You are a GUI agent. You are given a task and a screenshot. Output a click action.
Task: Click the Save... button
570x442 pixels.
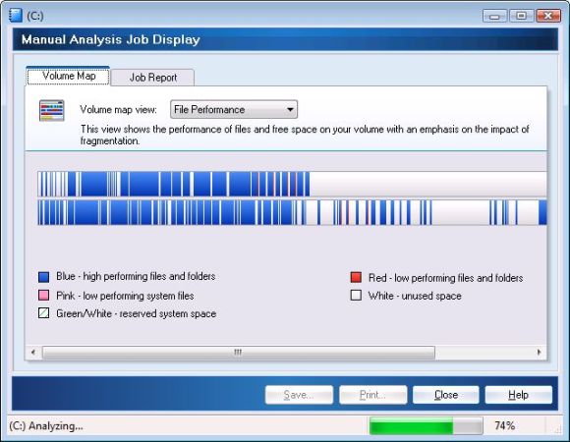[x=299, y=395]
